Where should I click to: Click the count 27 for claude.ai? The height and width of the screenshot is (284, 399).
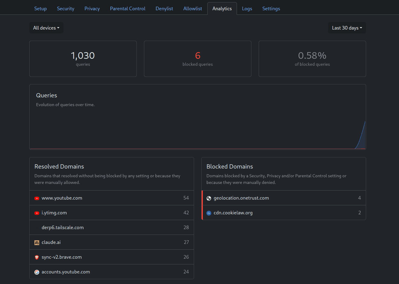click(186, 242)
